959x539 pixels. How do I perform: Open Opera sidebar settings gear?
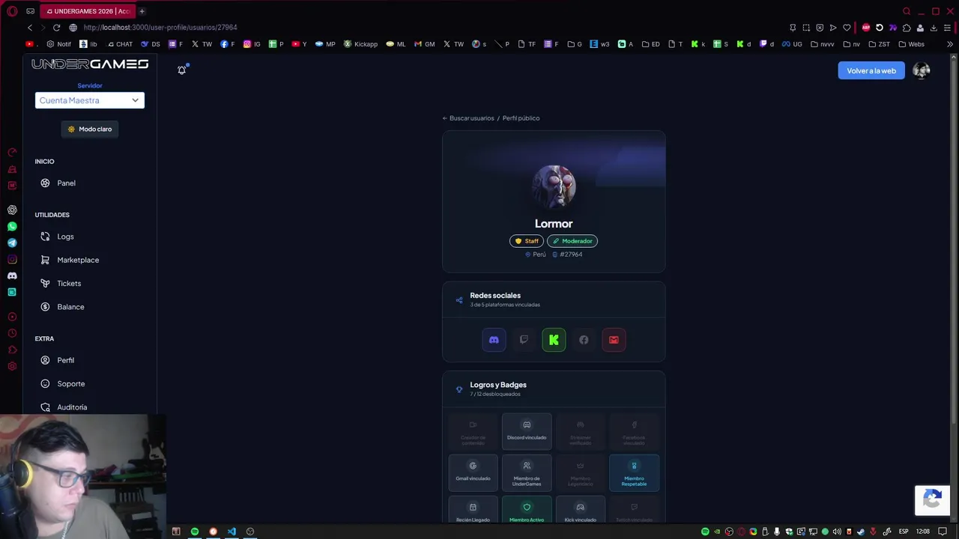(x=12, y=366)
